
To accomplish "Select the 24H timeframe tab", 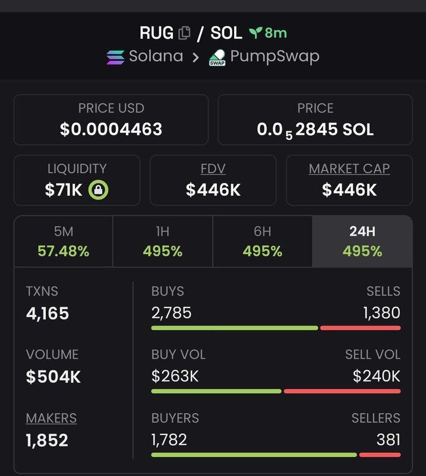I will pos(362,242).
